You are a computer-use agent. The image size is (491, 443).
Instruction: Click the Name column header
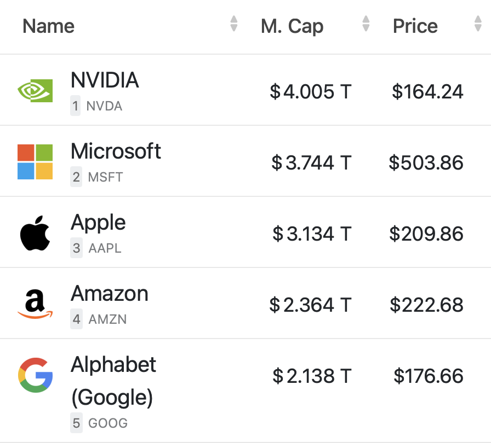point(49,26)
